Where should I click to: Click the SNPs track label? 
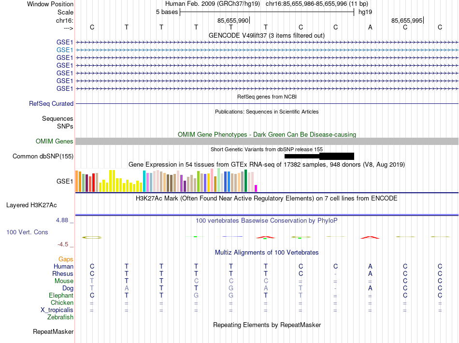pyautogui.click(x=65, y=126)
